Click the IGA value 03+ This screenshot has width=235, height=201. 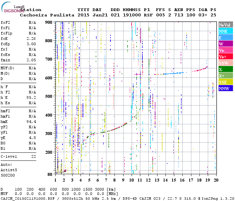(203, 15)
